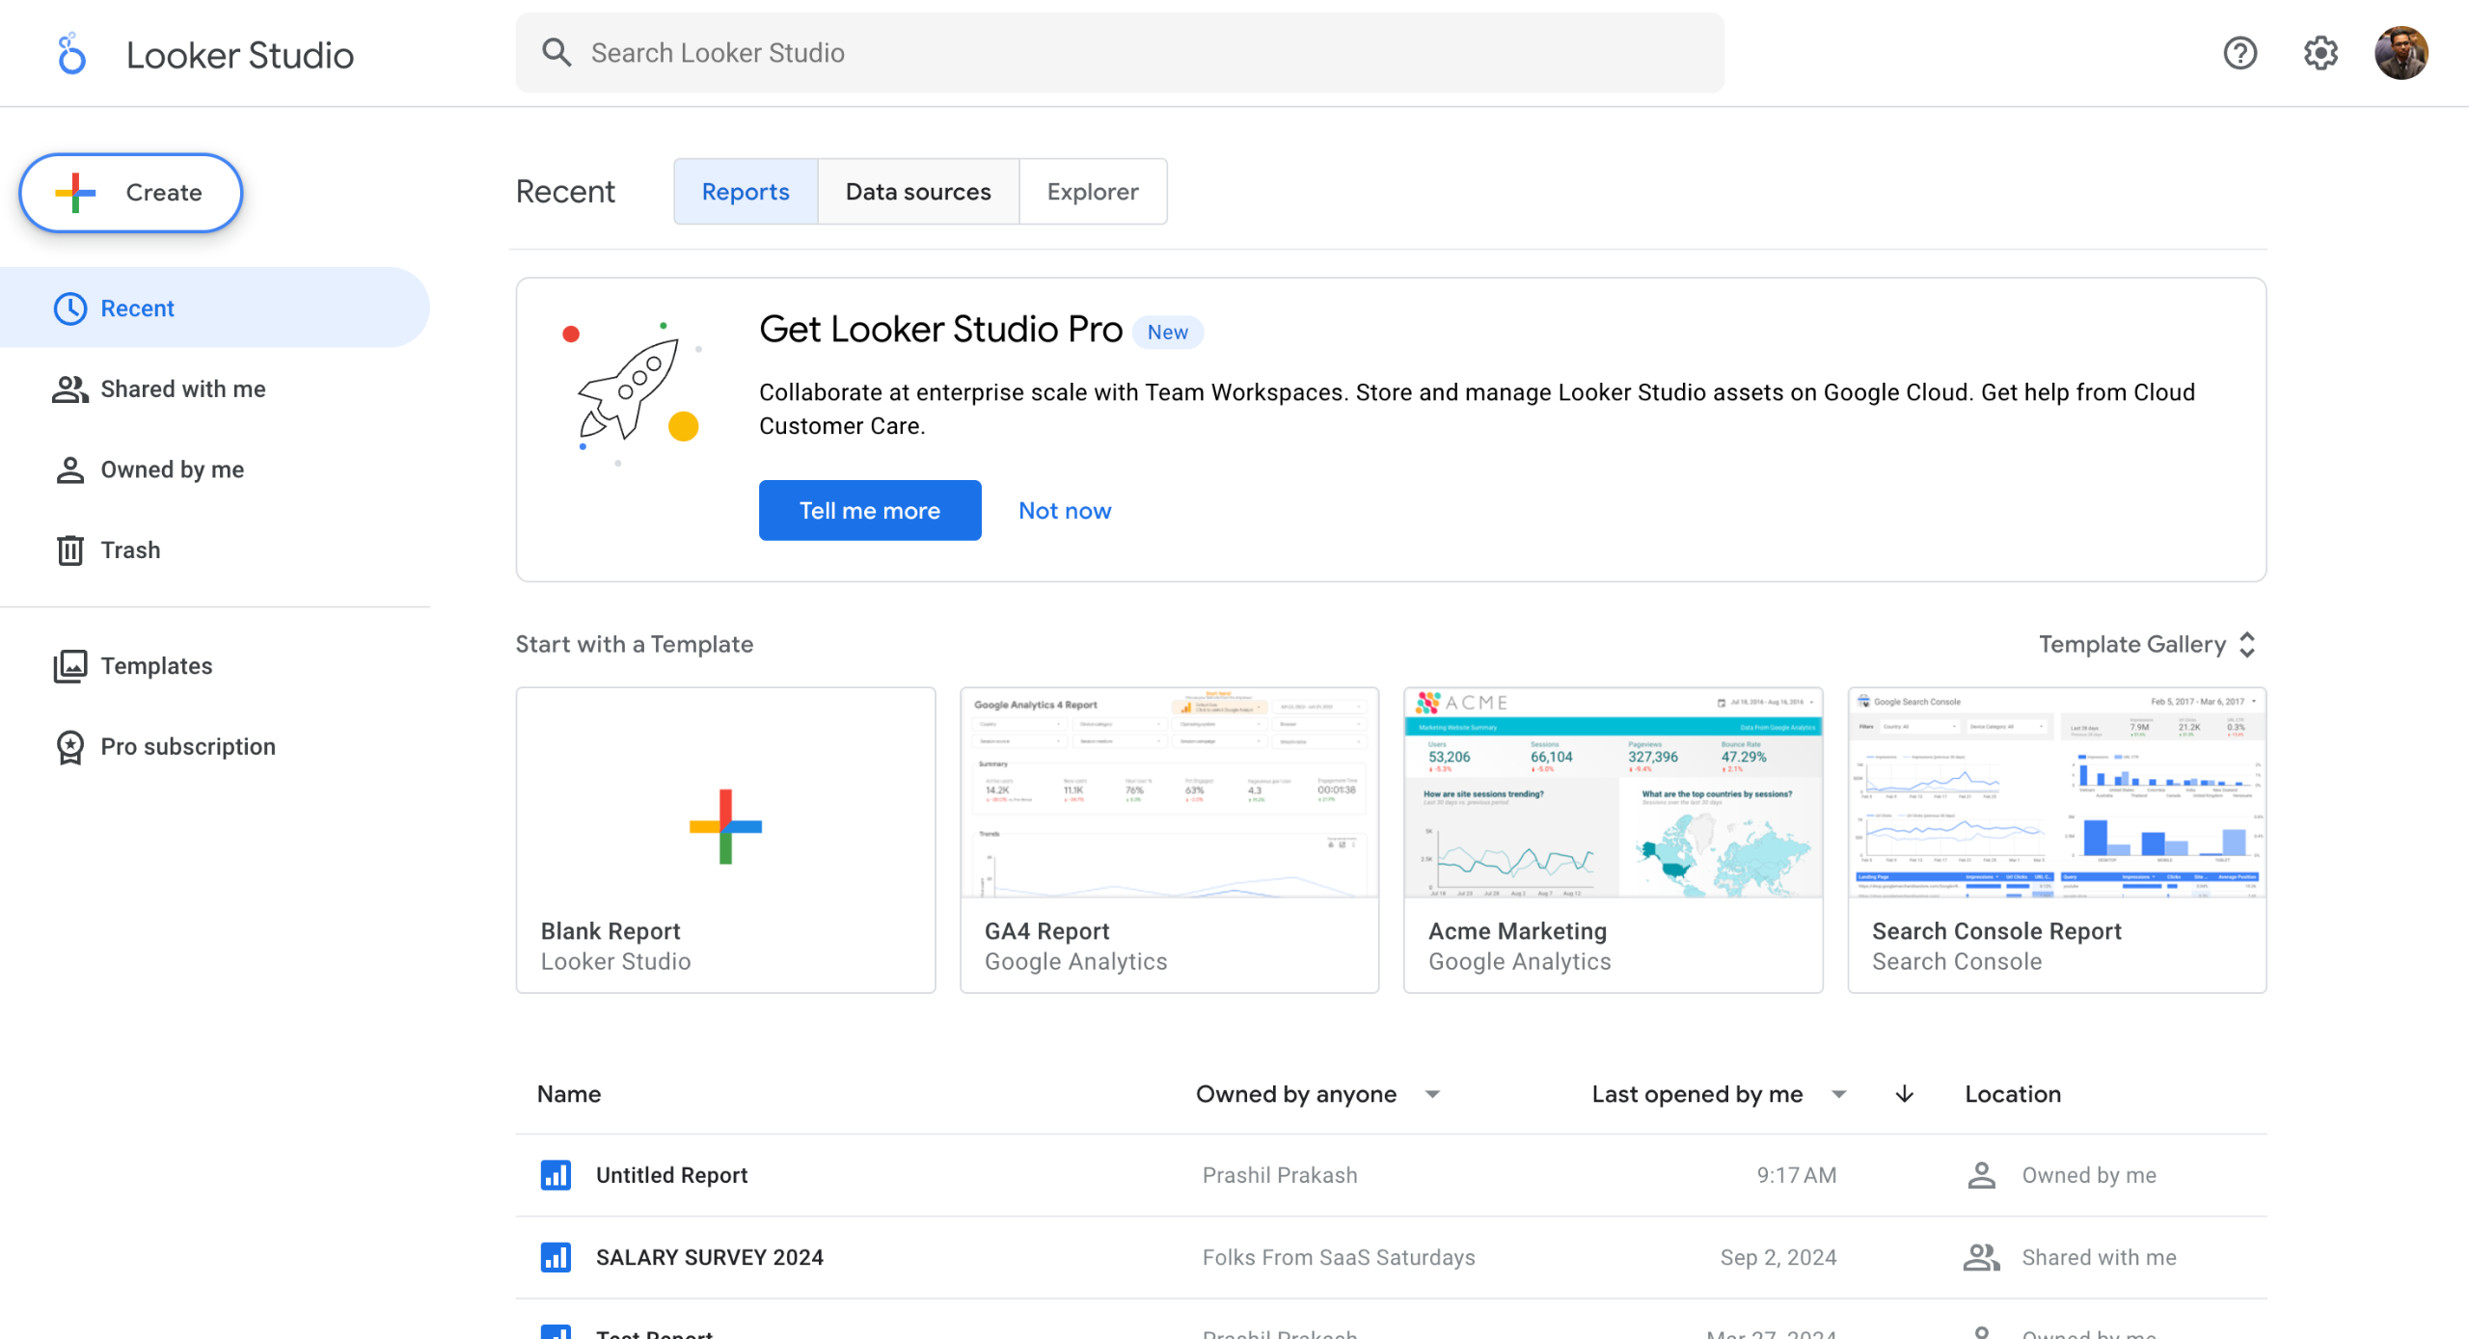Open the Acme Marketing template thumbnail
The width and height of the screenshot is (2469, 1339).
[1613, 792]
